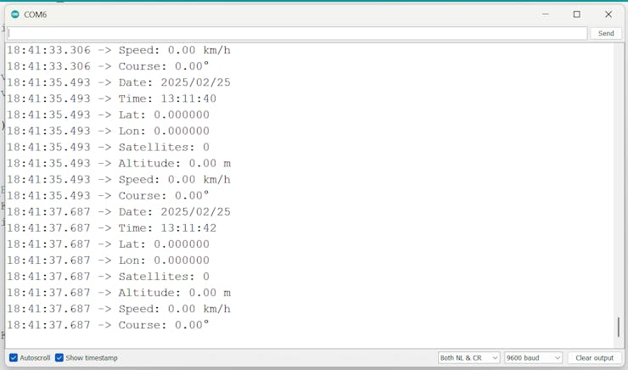Viewport: 628px width, 370px height.
Task: Click the Satellites line timestamped 18:41:37.687
Action: (108, 277)
